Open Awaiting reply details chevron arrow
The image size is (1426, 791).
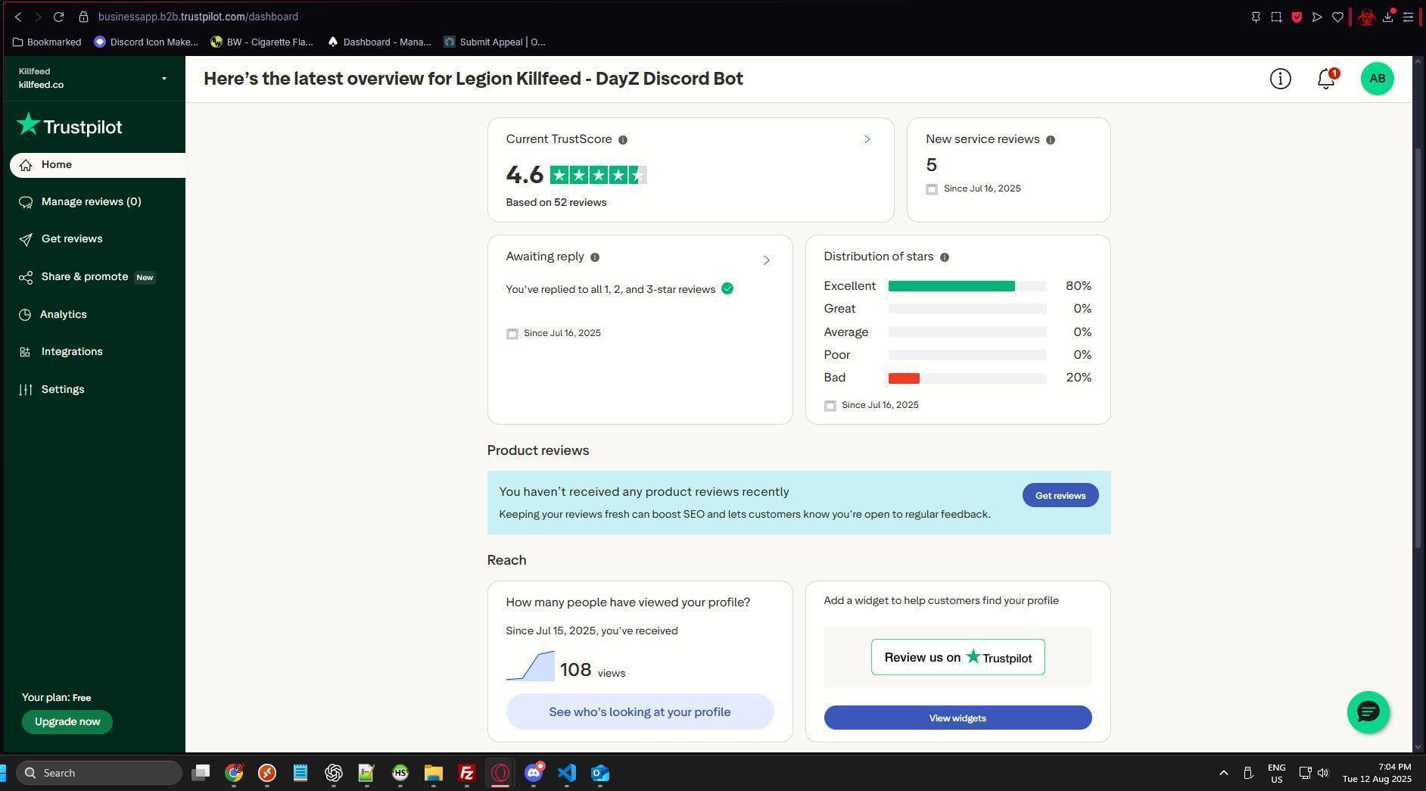tap(766, 260)
